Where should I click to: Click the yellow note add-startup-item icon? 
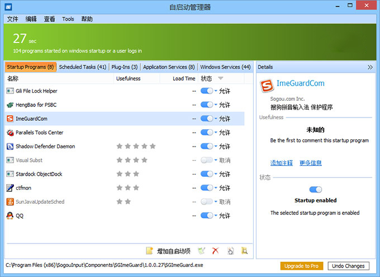[150, 251]
